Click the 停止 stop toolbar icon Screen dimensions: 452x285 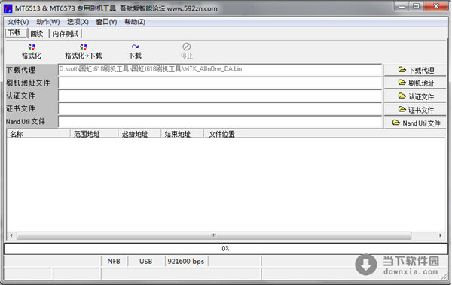point(187,47)
